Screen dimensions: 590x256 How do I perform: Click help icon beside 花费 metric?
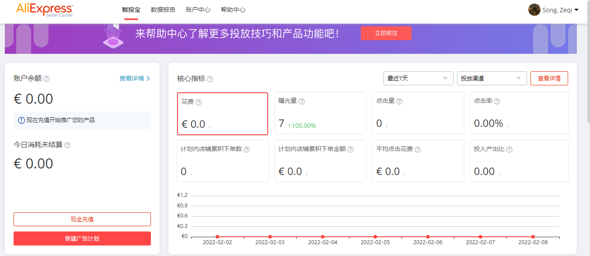199,102
